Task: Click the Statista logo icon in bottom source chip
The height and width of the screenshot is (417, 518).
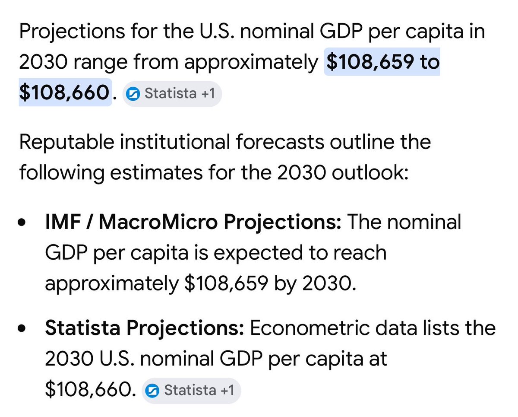Action: tap(154, 391)
